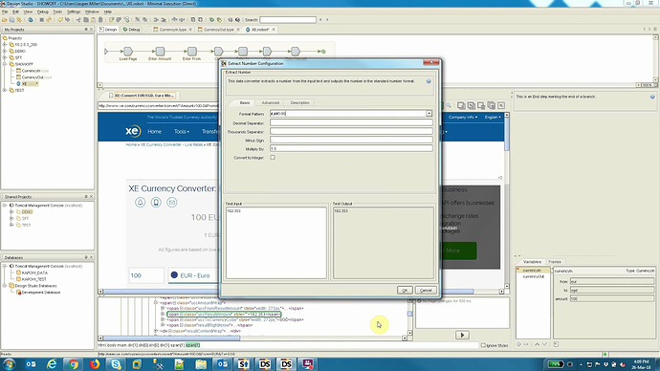This screenshot has width=660, height=371.
Task: Switch to the Description tab
Action: click(299, 102)
